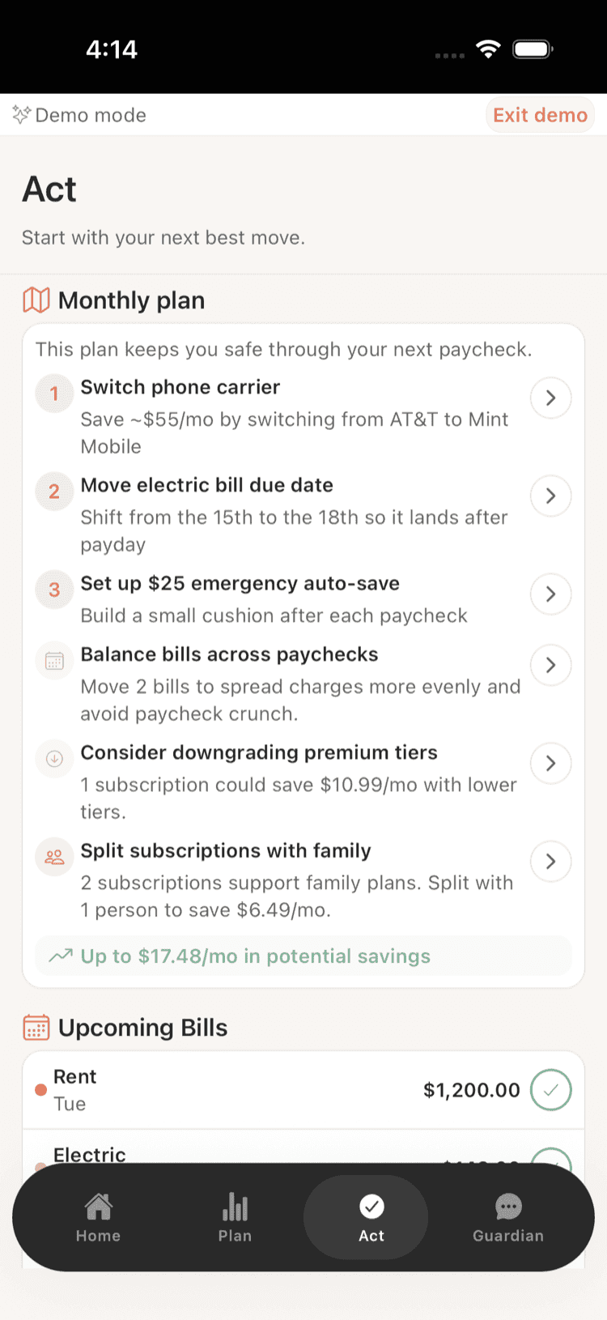
Task: Open Move electric bill due date details
Action: tap(550, 496)
